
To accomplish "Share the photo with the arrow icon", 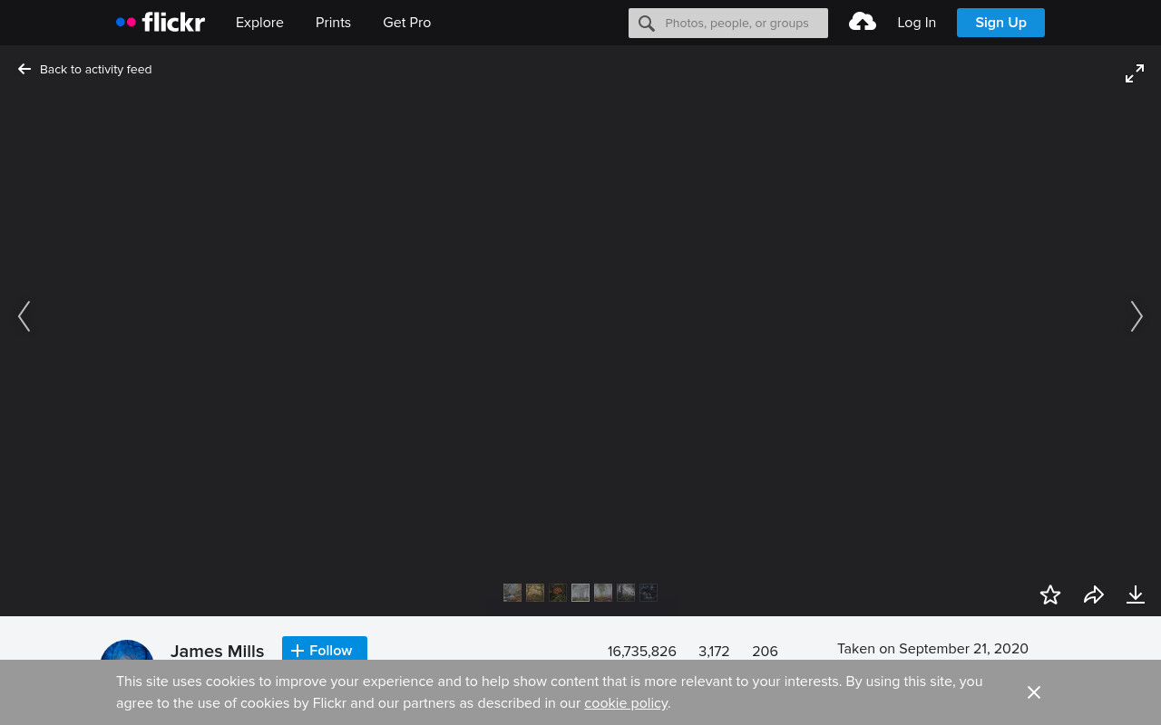I will tap(1094, 594).
